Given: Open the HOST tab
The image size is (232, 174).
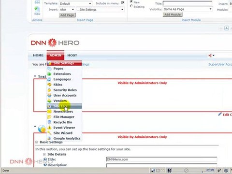Looking at the screenshot, I should [x=72, y=55].
